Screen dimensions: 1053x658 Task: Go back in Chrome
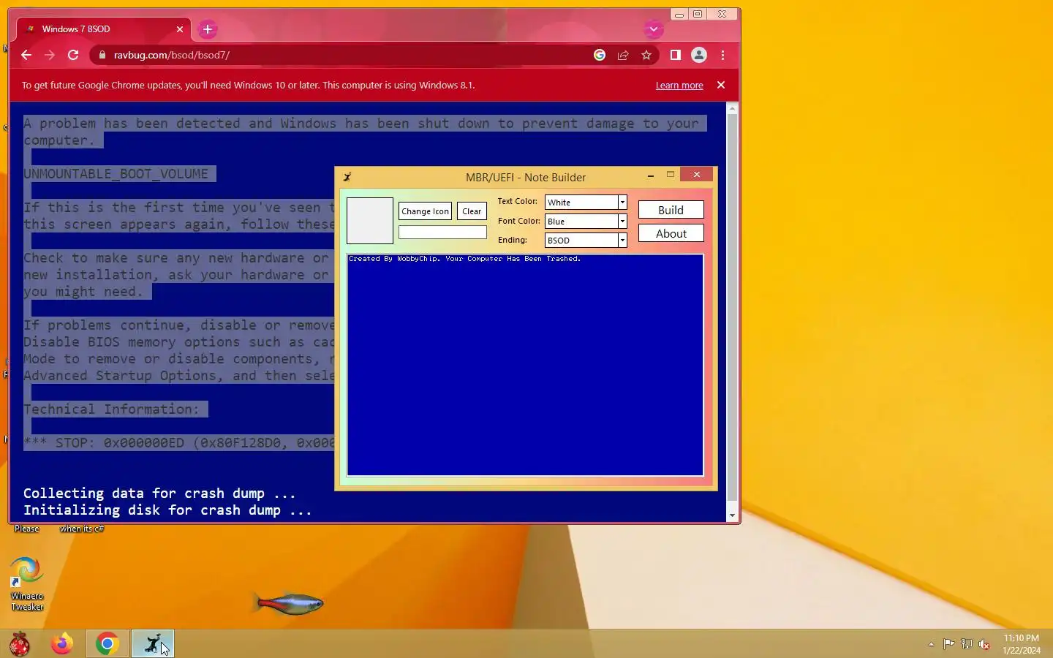(x=26, y=55)
